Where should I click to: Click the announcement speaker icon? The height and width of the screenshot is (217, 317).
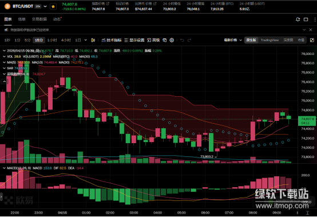click(x=6, y=30)
